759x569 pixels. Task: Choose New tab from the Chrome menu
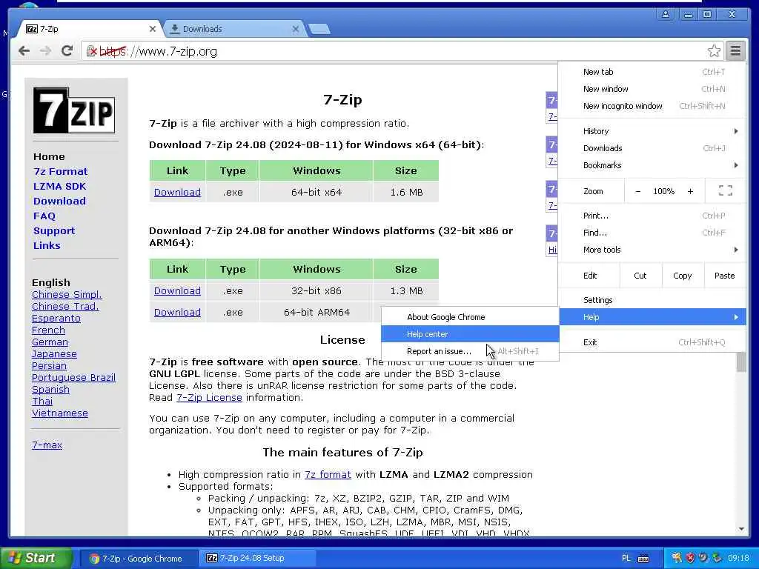pos(652,72)
